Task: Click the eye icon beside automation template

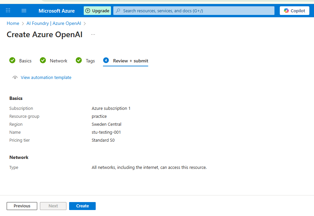Action: 15,78
